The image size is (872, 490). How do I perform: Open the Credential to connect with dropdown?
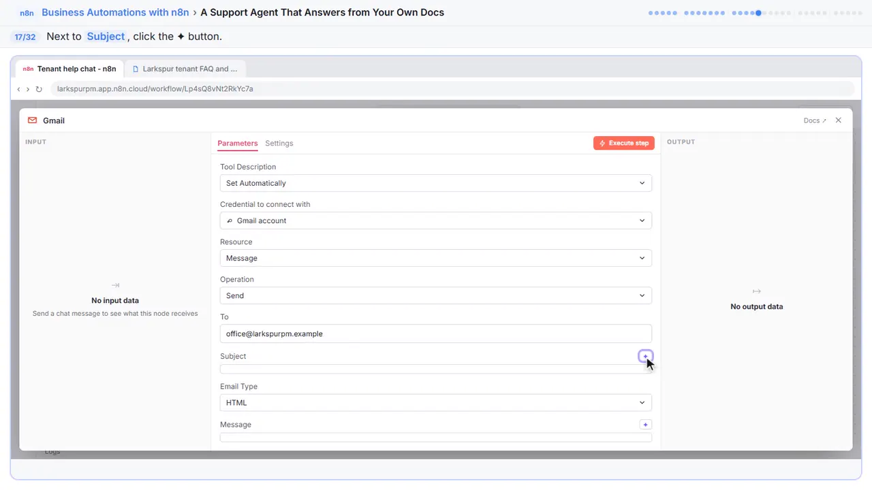click(x=436, y=220)
